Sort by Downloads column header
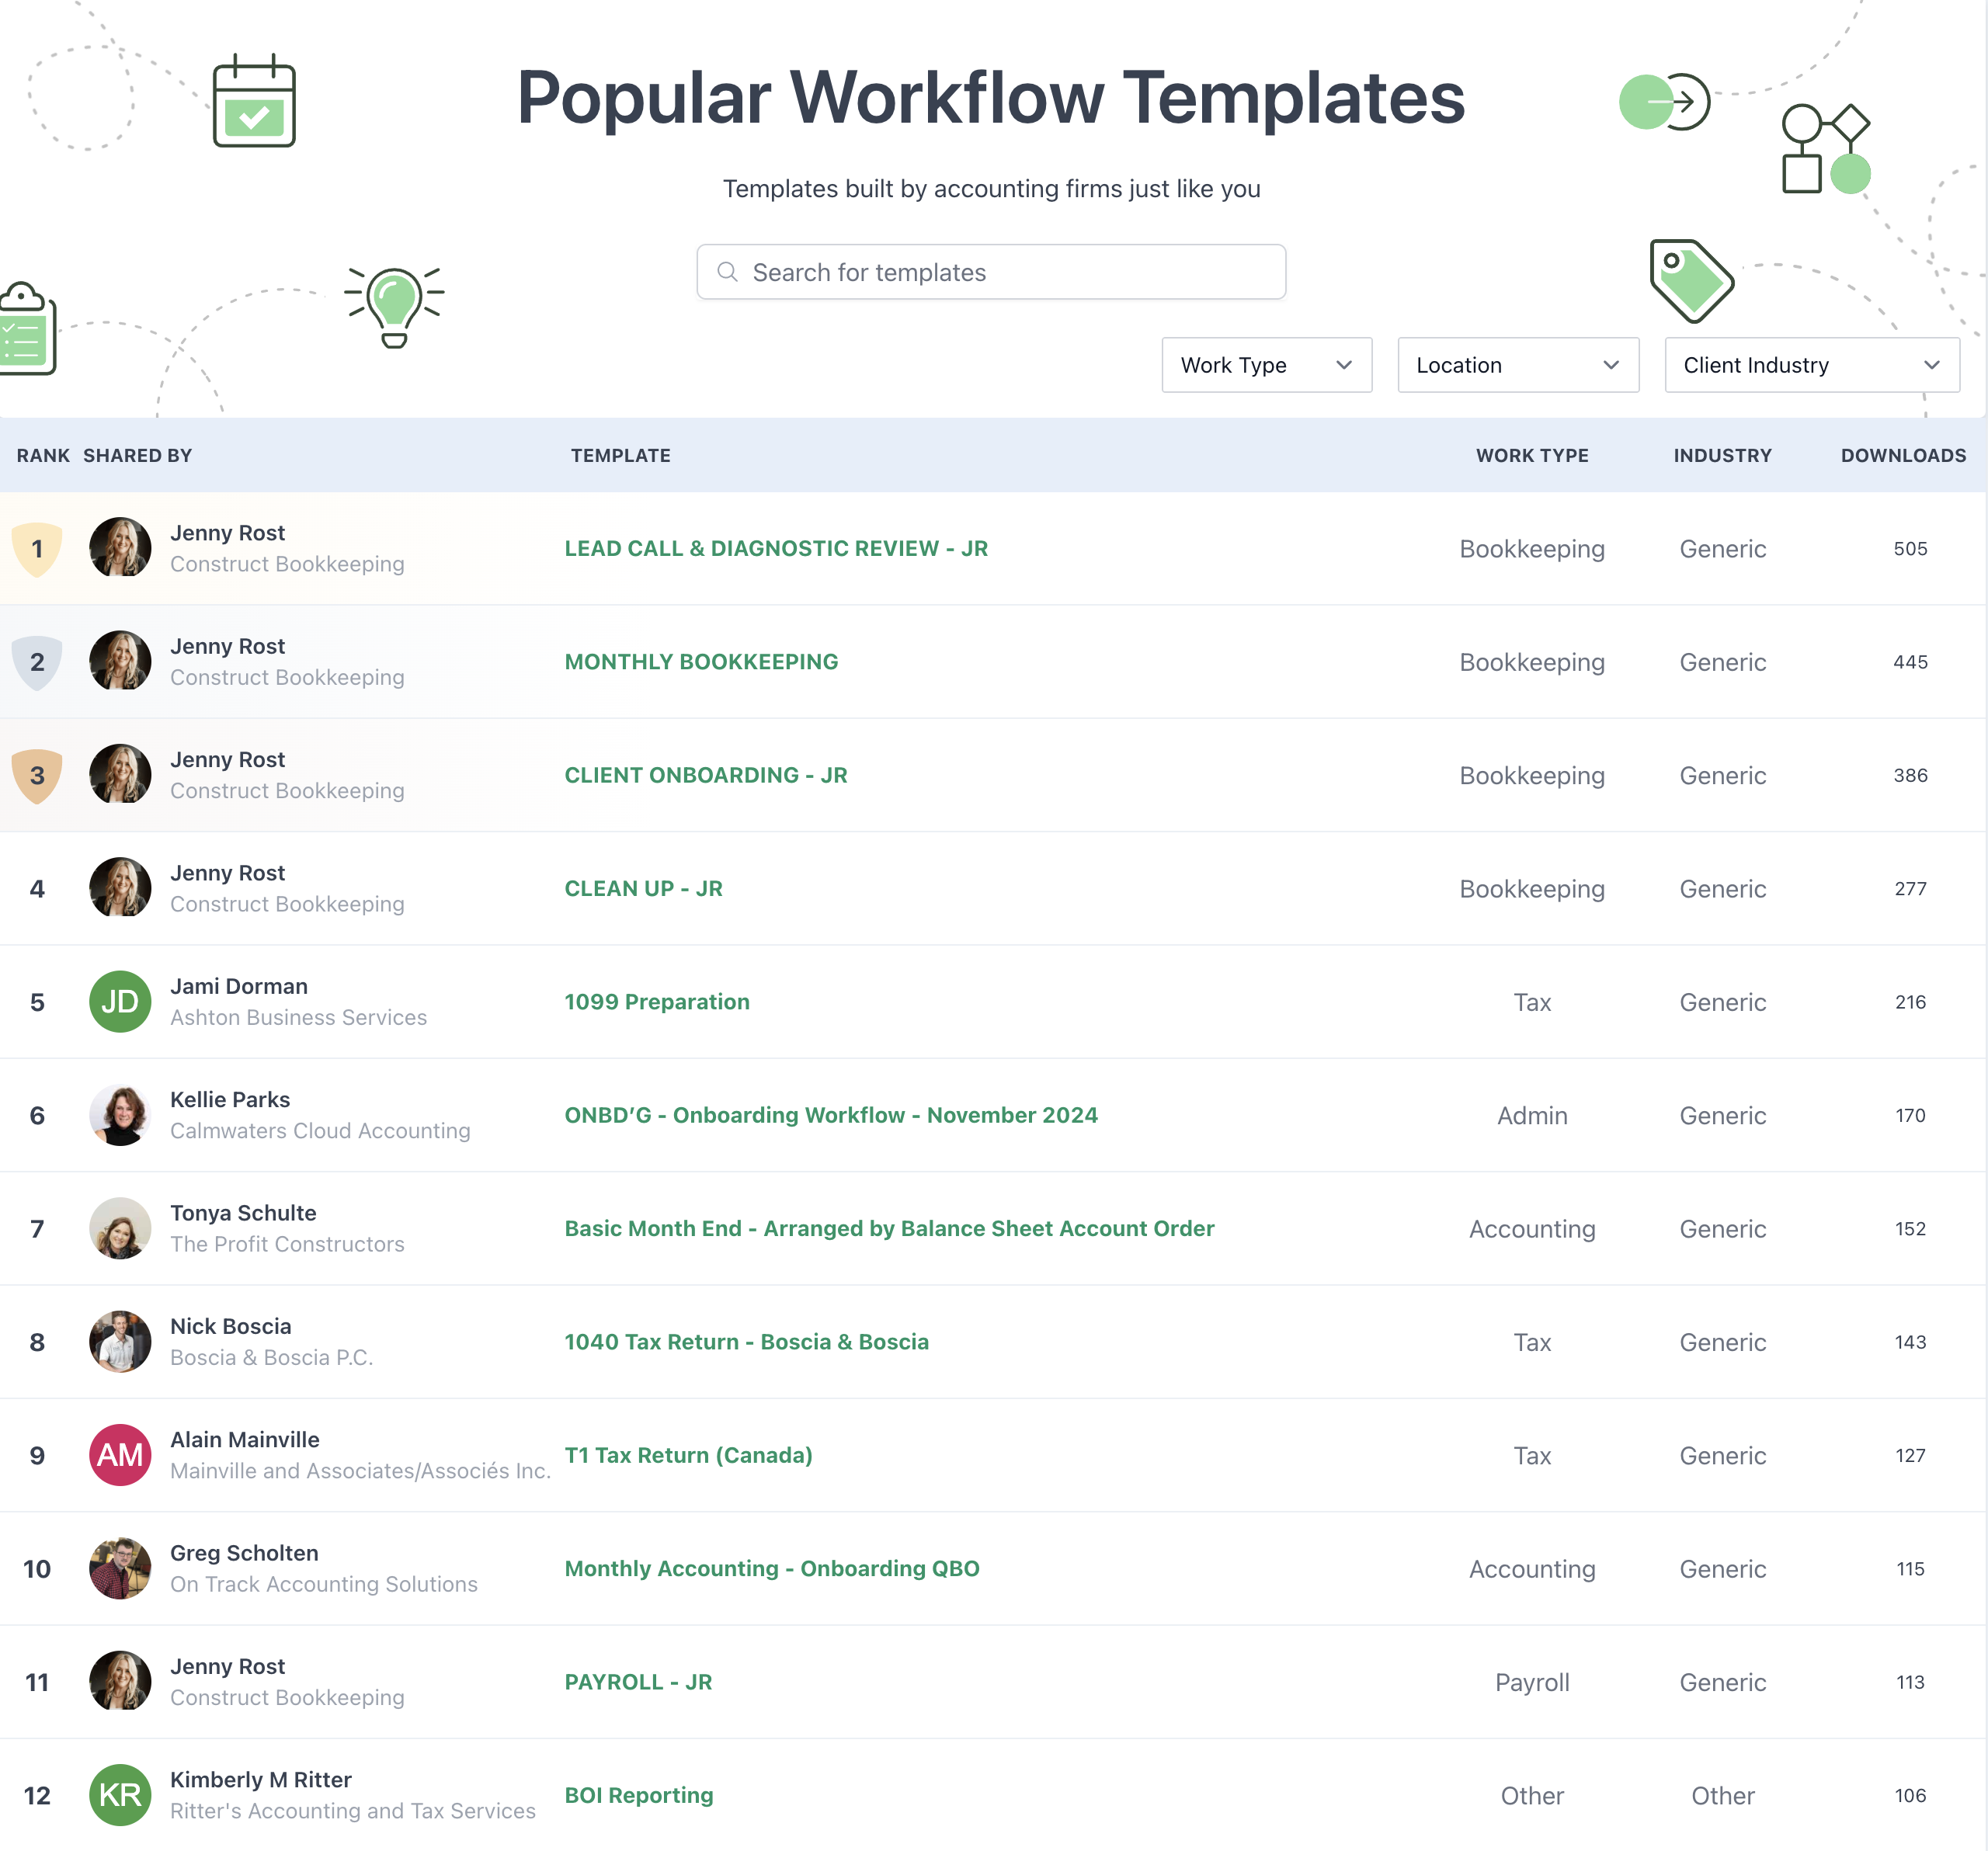 pos(1902,456)
